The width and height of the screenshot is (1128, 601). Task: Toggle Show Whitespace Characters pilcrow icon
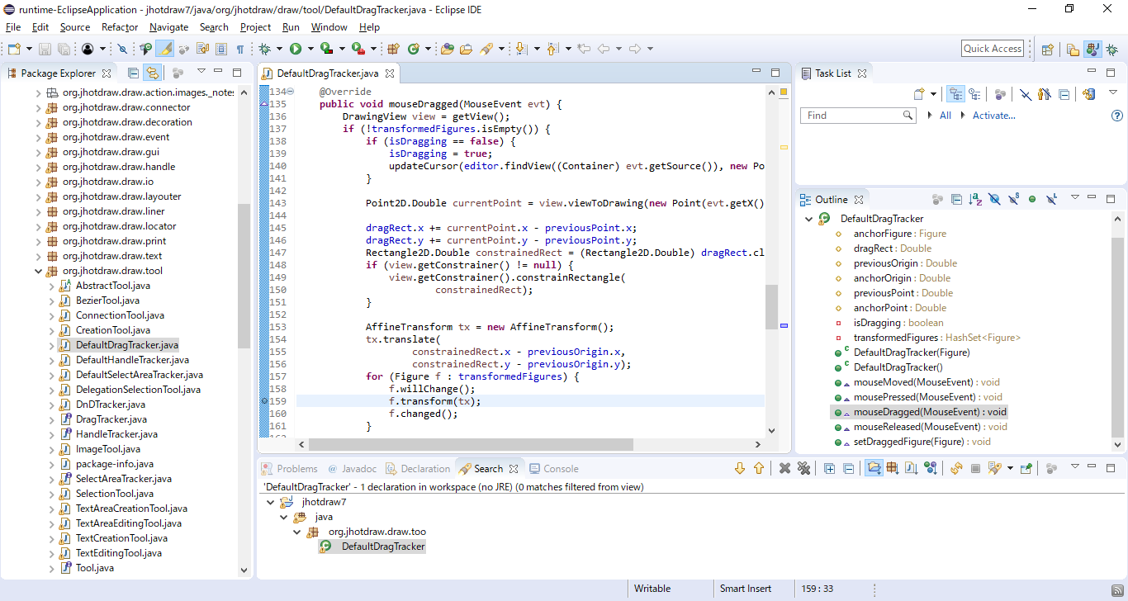[240, 49]
